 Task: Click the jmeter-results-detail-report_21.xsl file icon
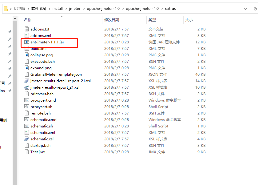(x=27, y=81)
